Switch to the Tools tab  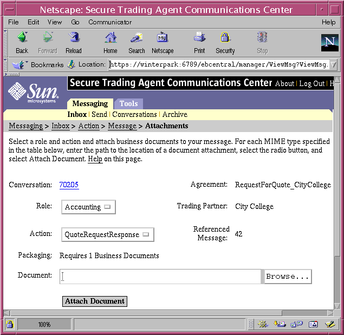click(x=129, y=104)
